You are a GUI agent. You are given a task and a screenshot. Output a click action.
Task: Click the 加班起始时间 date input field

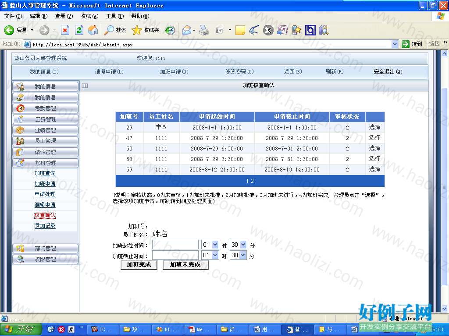[x=175, y=245]
